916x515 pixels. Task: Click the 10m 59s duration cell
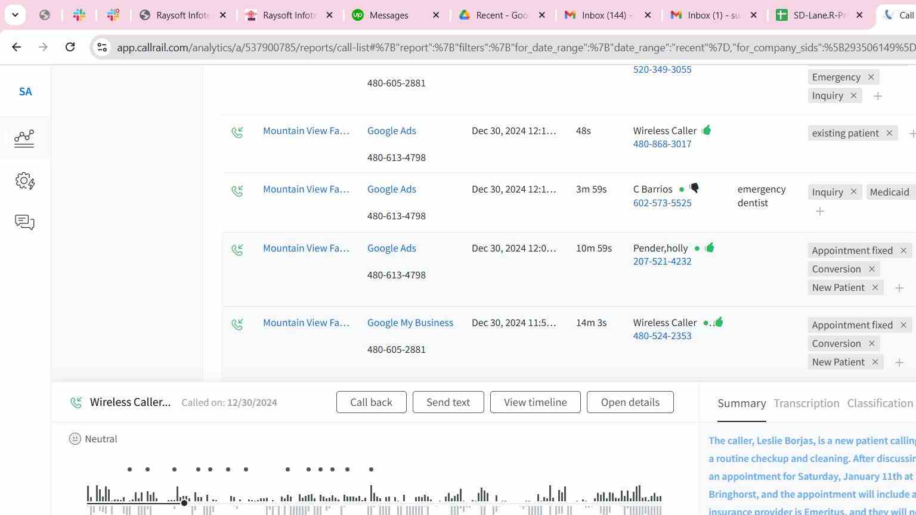tap(594, 248)
